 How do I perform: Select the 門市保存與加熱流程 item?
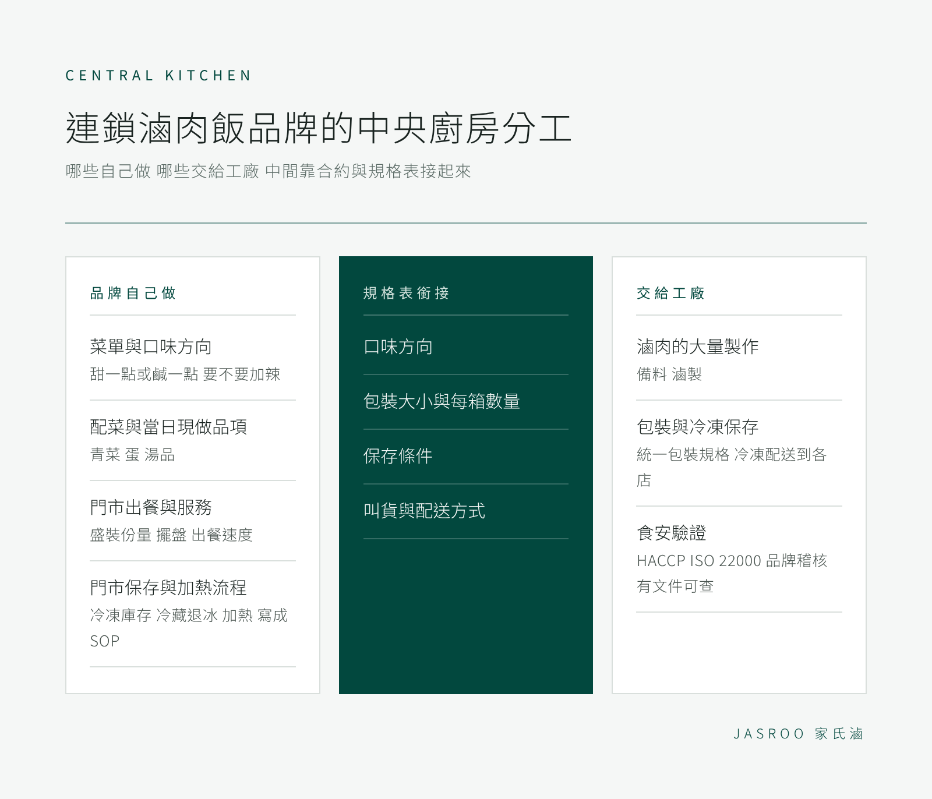168,588
